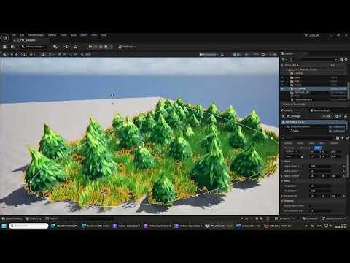The height and width of the screenshot is (263, 350).
Task: Click the Outliner filter icon
Action: coord(284,59)
